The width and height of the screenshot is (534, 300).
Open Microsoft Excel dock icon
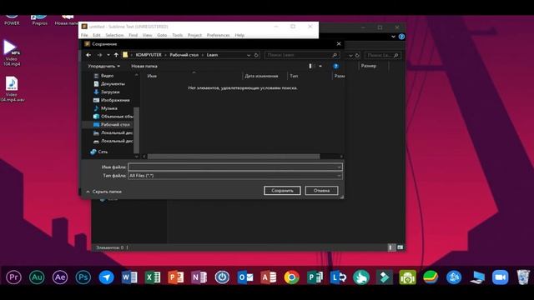click(x=153, y=277)
